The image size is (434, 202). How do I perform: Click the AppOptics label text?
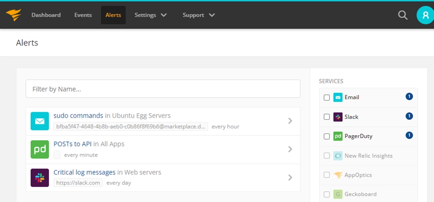coord(358,175)
